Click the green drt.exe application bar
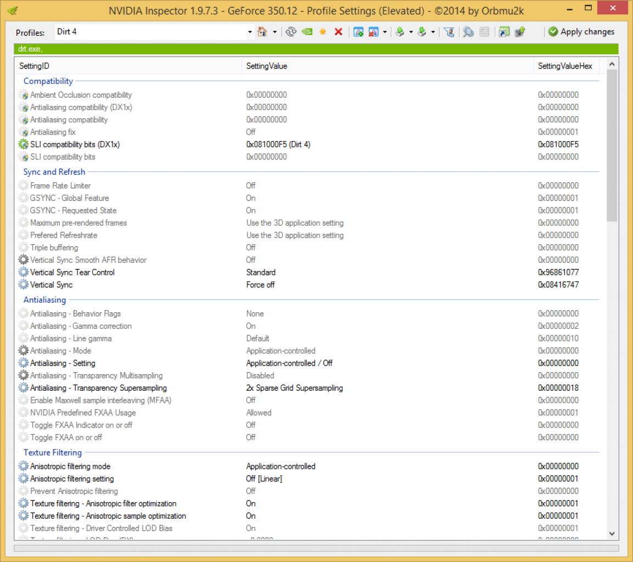Viewport: 633px width, 562px height. (316, 49)
